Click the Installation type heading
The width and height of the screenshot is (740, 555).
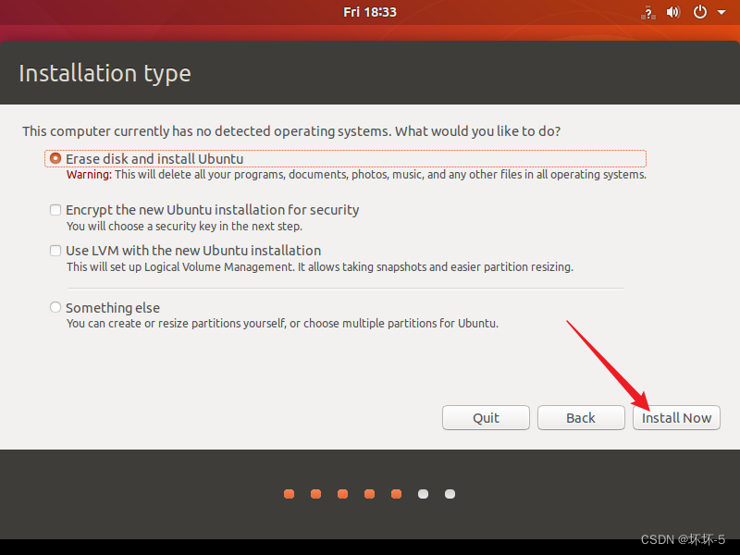[x=105, y=74]
